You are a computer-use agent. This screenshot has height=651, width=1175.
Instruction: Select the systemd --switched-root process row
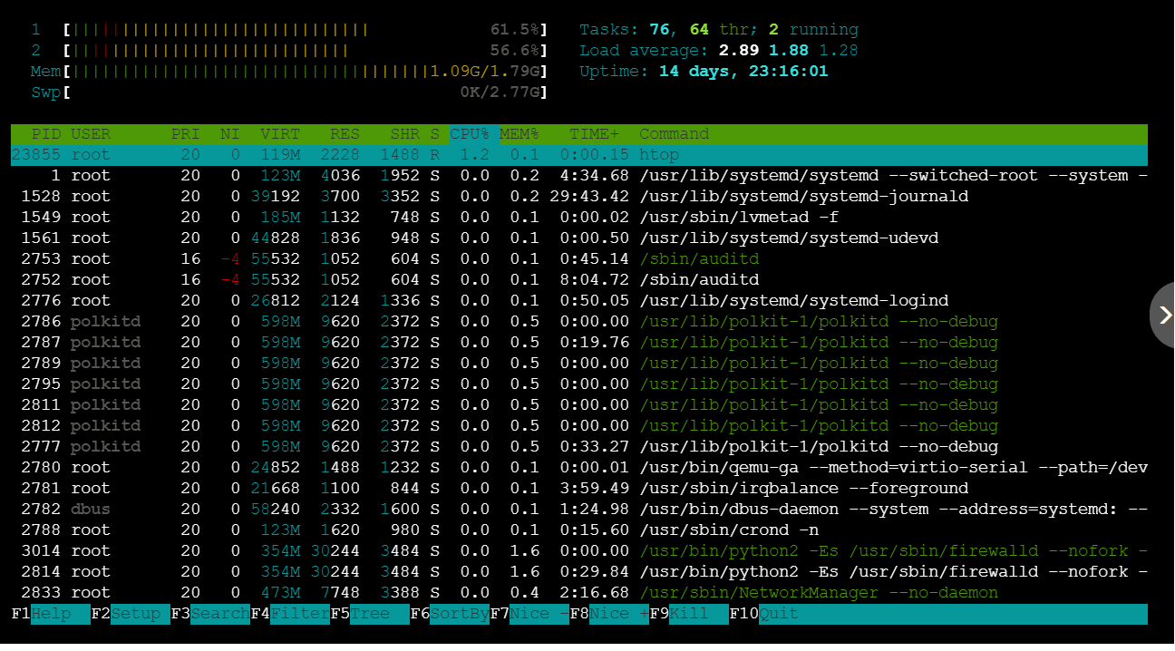click(579, 176)
